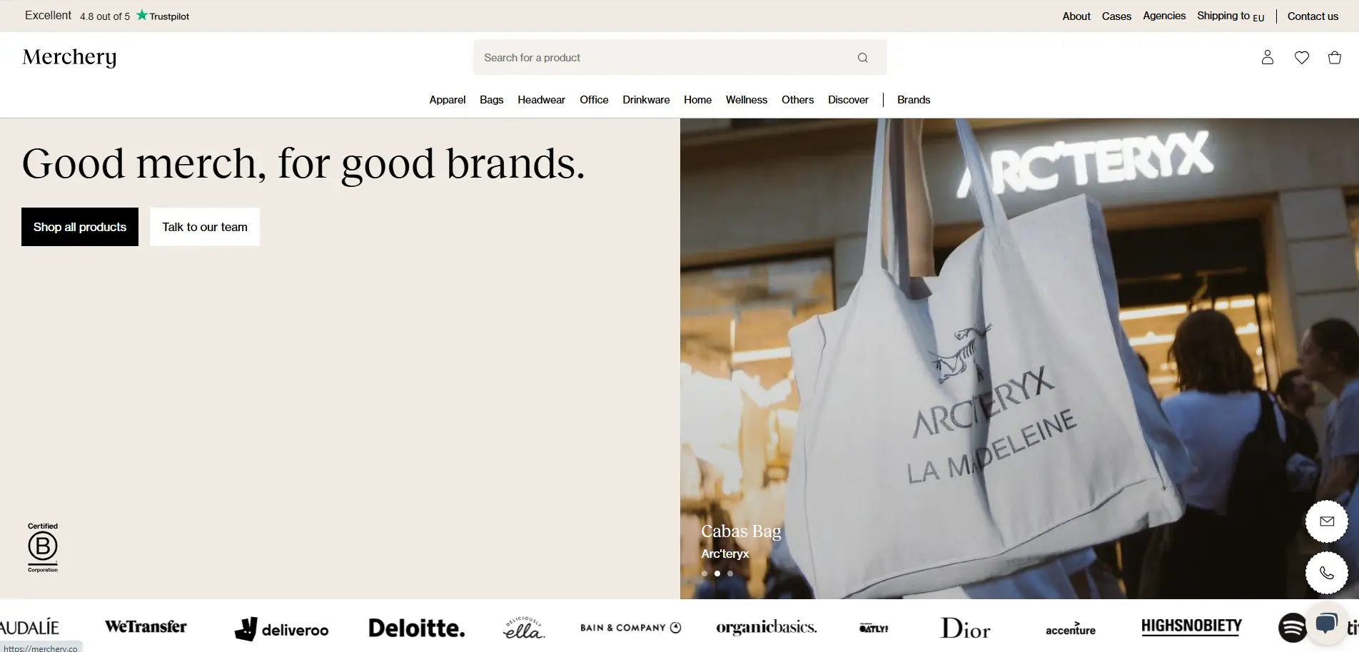Click the Search for a product field
This screenshot has width=1359, height=652.
click(x=679, y=58)
